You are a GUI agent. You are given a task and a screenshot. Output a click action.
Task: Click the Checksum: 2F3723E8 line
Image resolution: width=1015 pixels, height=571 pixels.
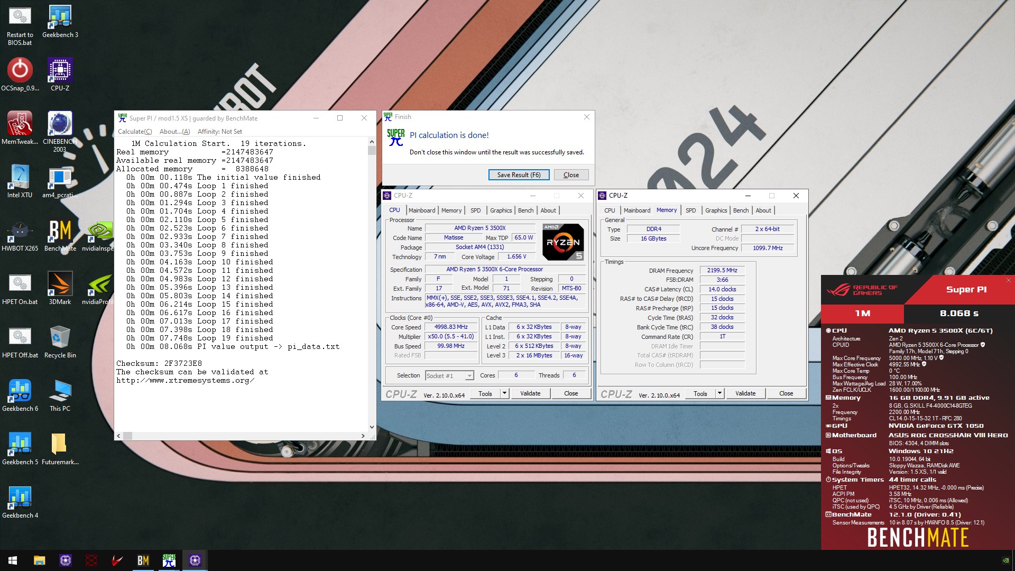(x=159, y=364)
